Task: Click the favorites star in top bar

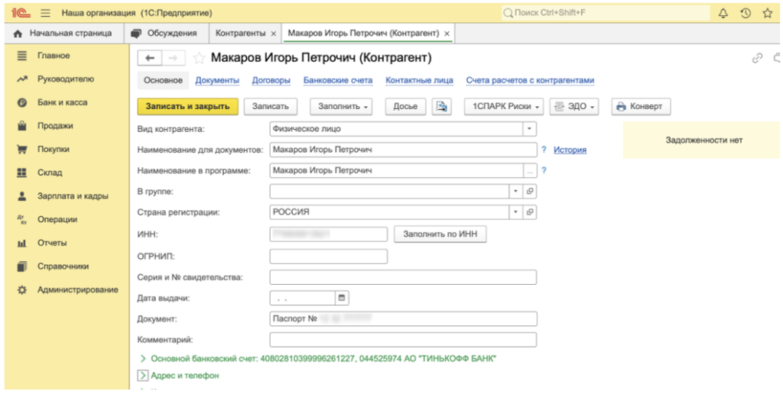Action: pyautogui.click(x=767, y=13)
